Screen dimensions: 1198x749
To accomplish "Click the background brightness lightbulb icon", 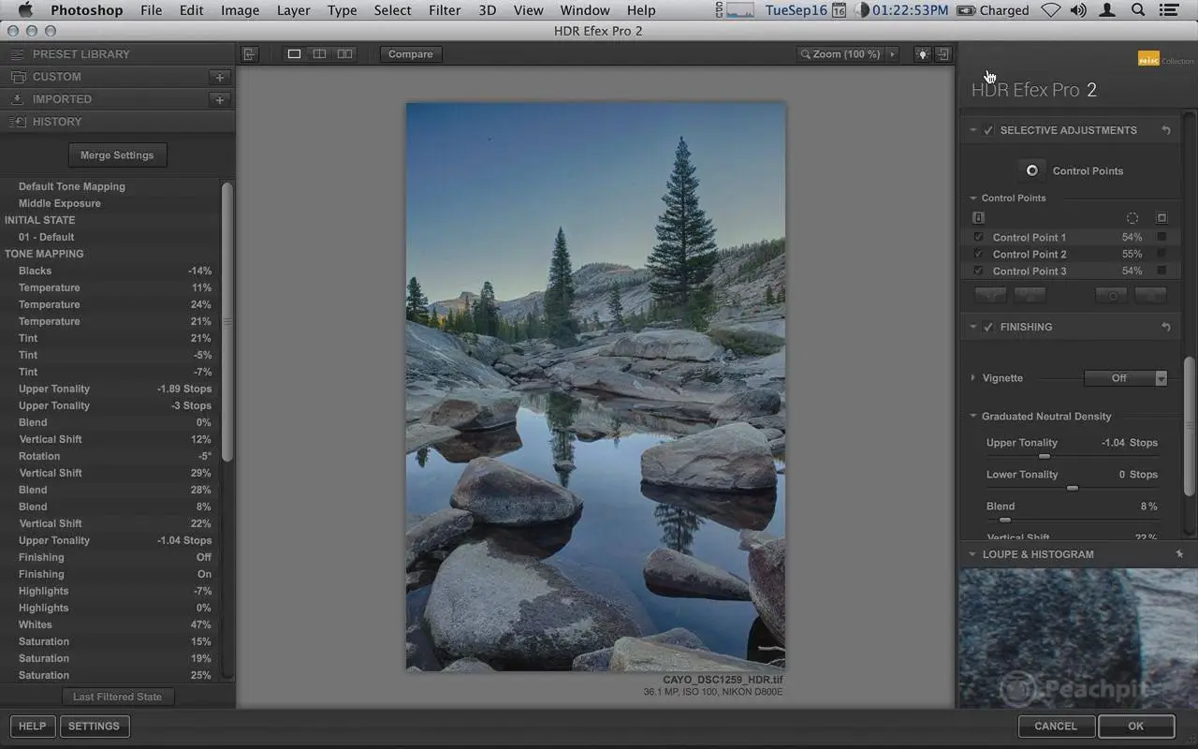I will [923, 54].
